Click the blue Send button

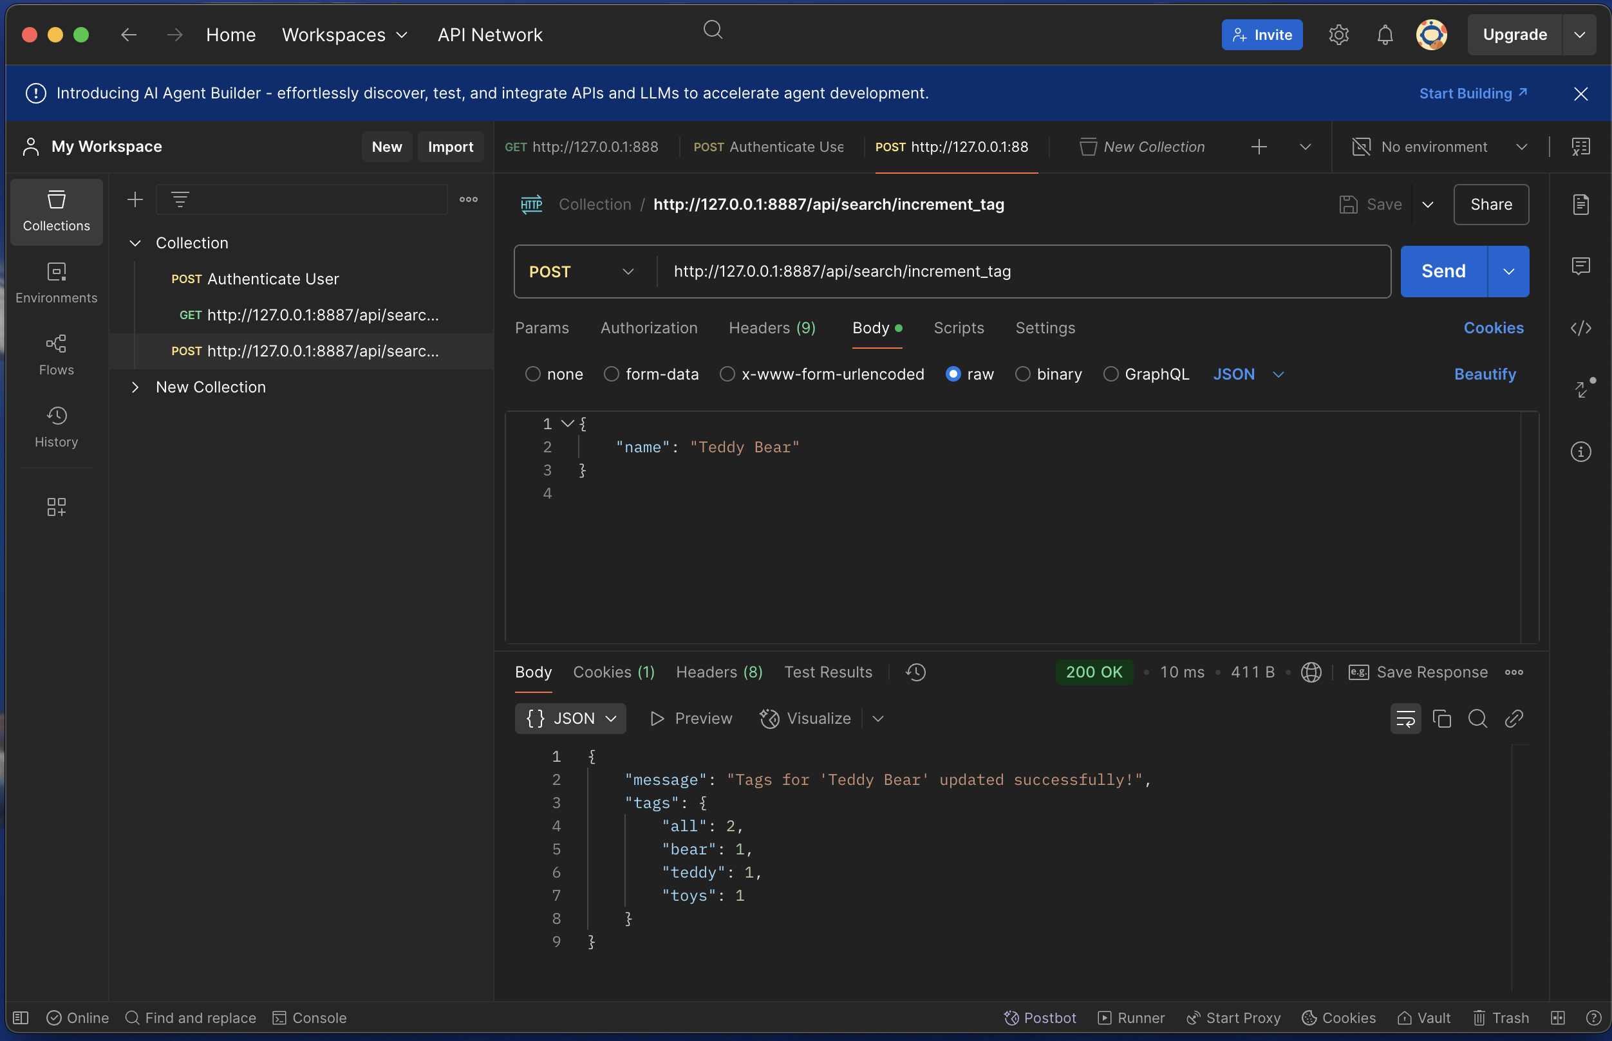pos(1443,271)
